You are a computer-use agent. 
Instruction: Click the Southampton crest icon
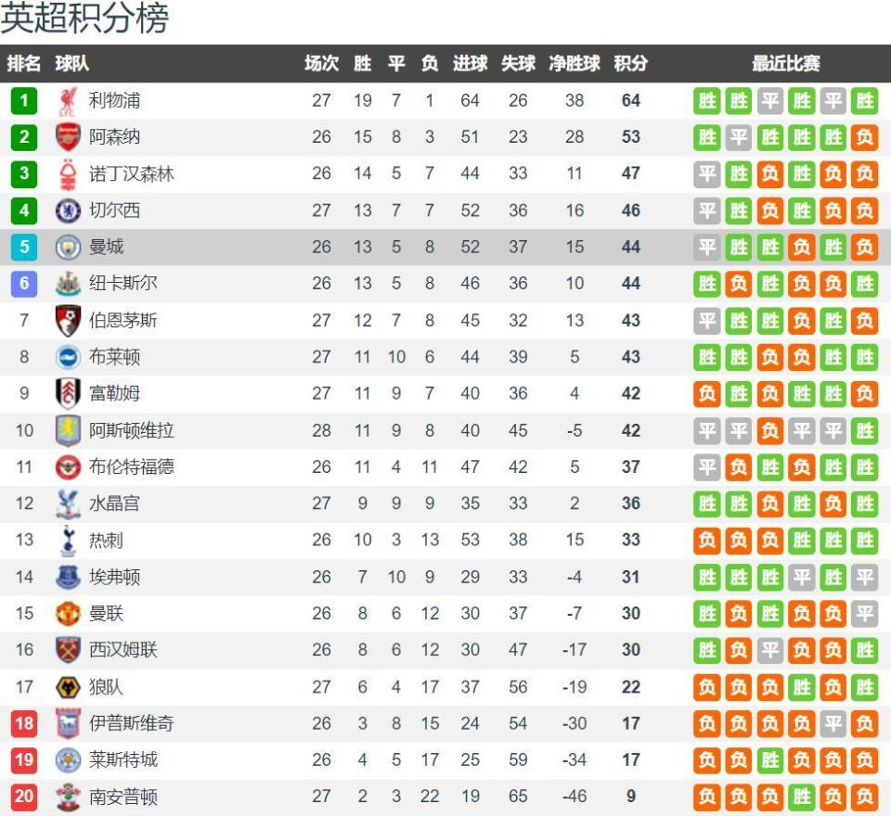pyautogui.click(x=68, y=797)
